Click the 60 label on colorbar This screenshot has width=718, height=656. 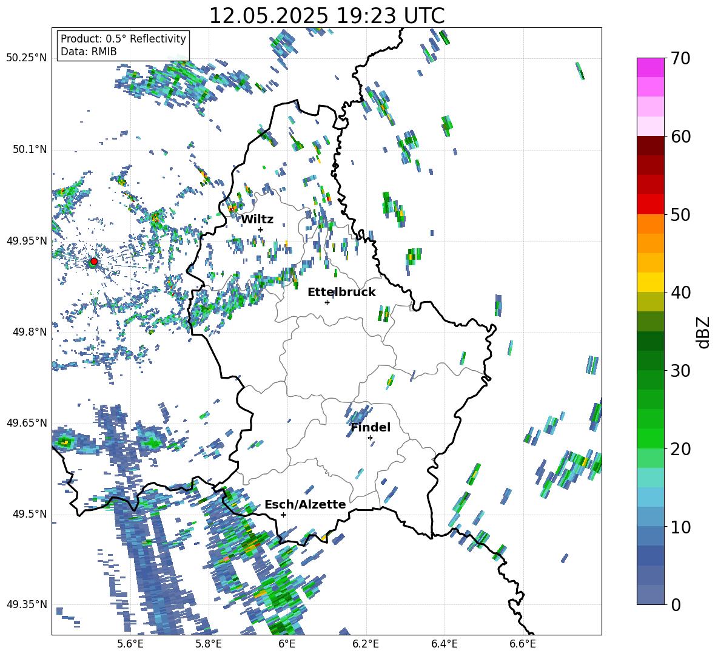point(680,137)
